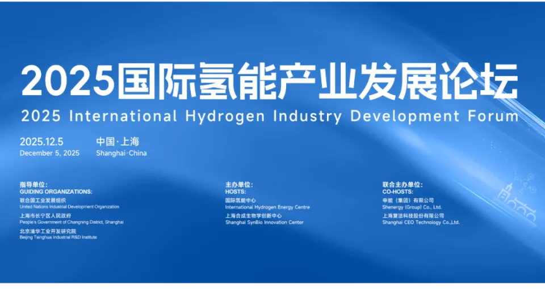Select the Shanghai·China location text
The width and height of the screenshot is (545, 289).
click(121, 153)
